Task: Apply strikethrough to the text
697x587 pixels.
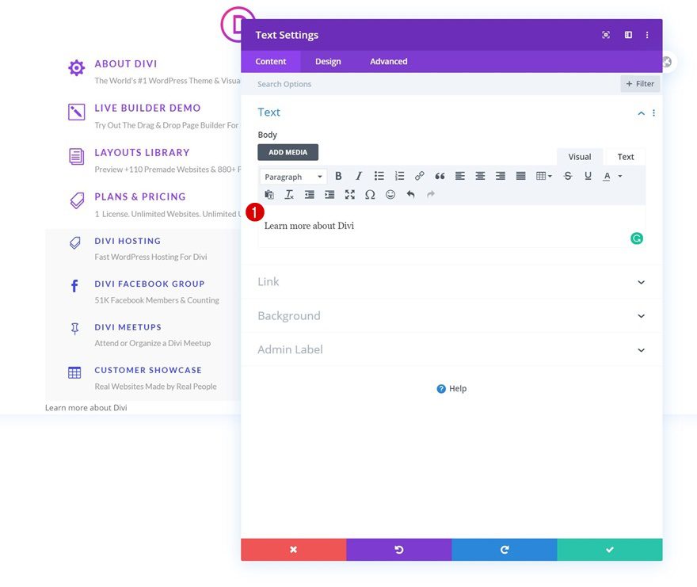Action: pyautogui.click(x=567, y=176)
